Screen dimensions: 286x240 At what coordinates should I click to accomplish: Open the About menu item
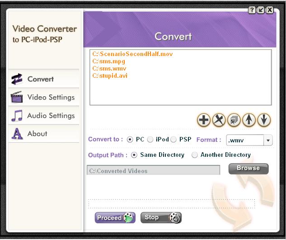click(x=44, y=134)
